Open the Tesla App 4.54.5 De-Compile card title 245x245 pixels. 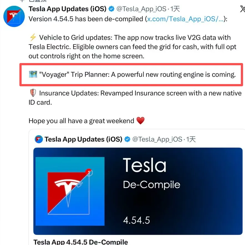(x=81, y=241)
